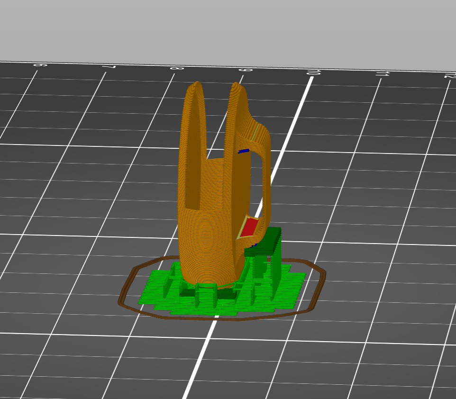Click the bed grid label 10

314,72
